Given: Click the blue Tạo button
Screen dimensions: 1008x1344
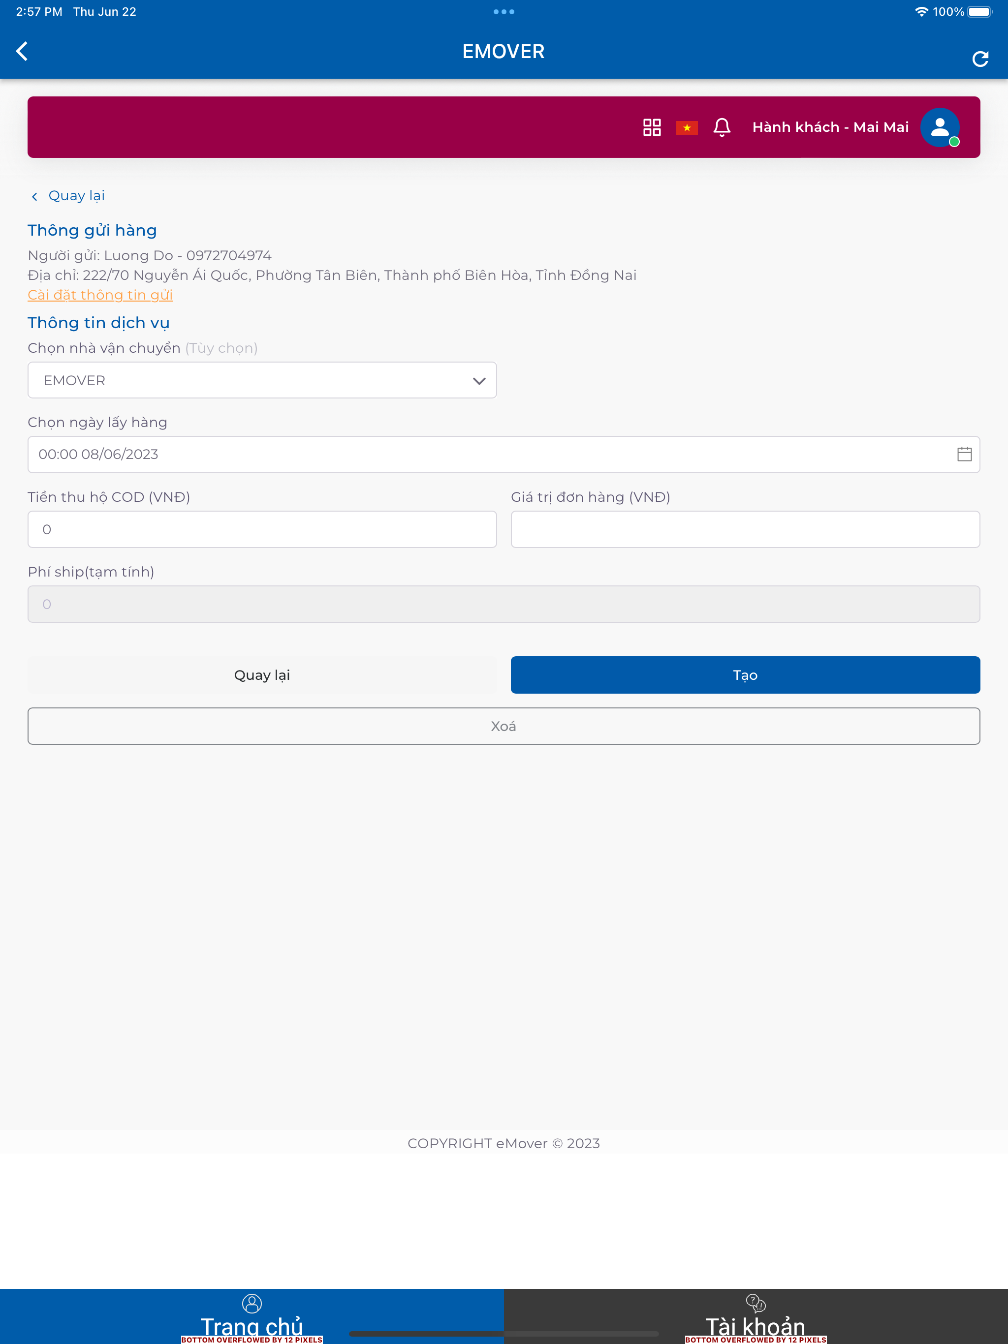Looking at the screenshot, I should [745, 674].
